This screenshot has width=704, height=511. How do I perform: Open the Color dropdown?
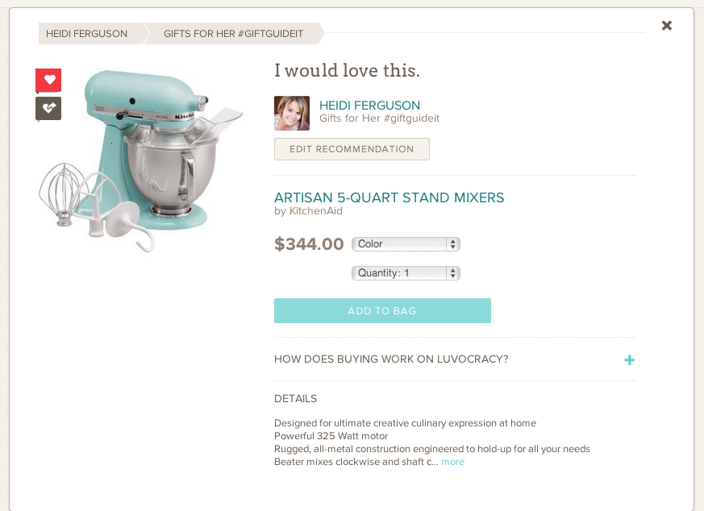[x=406, y=244]
